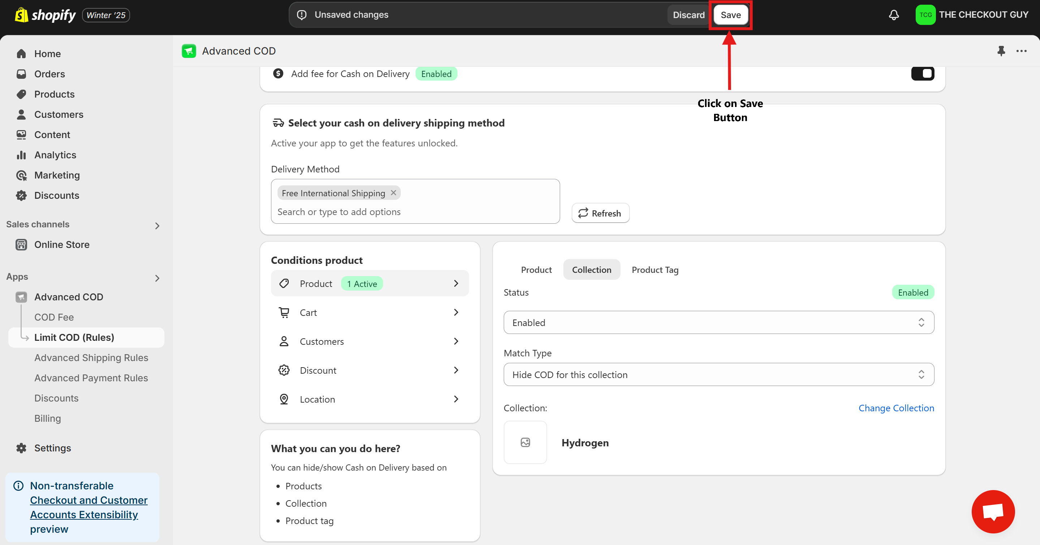The height and width of the screenshot is (545, 1040).
Task: Click the Advanced COD green app icon
Action: (x=189, y=51)
